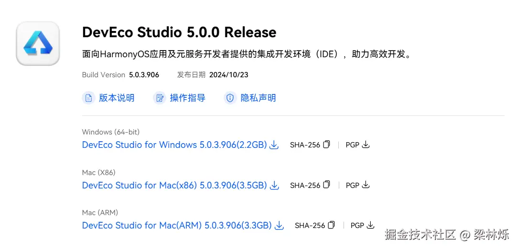The height and width of the screenshot is (249, 517).
Task: Click download icon for Mac(x86) installer
Action: tap(274, 186)
